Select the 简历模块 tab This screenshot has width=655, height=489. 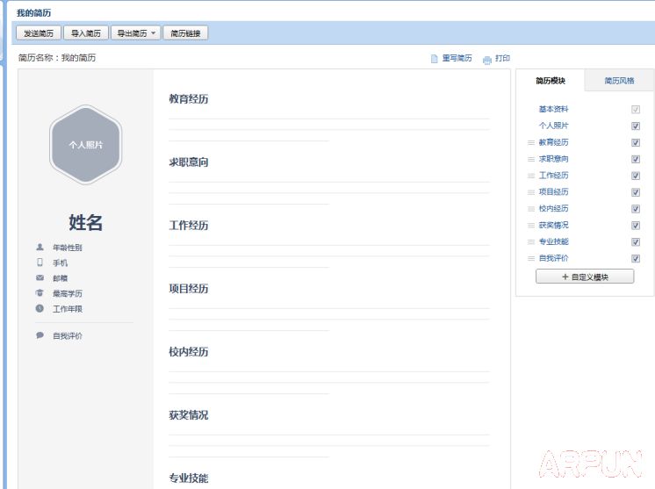[551, 81]
